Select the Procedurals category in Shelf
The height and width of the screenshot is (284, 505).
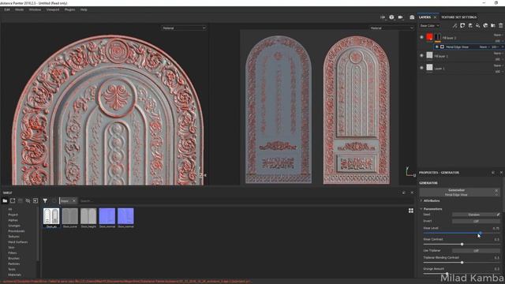pos(17,231)
